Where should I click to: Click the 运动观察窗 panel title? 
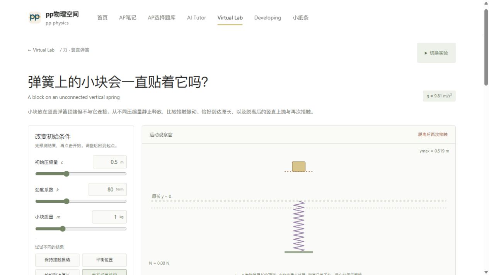161,135
